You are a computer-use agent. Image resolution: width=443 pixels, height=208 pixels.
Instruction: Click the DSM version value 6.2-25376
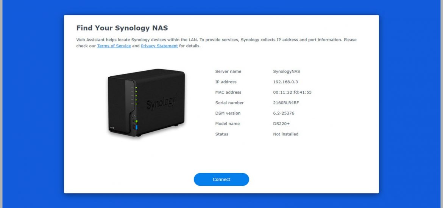[x=284, y=113]
